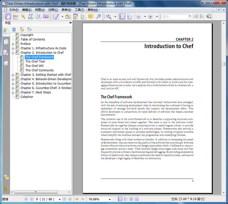Click the Snapshot camera tool

[46, 16]
